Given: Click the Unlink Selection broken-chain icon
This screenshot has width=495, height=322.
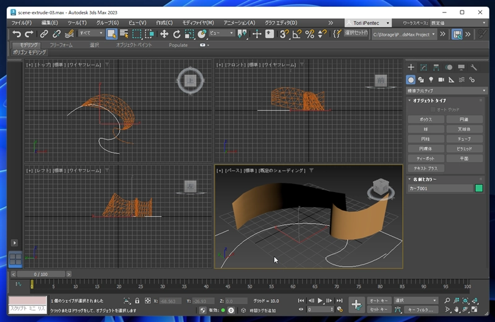Looking at the screenshot, I should tap(56, 34).
